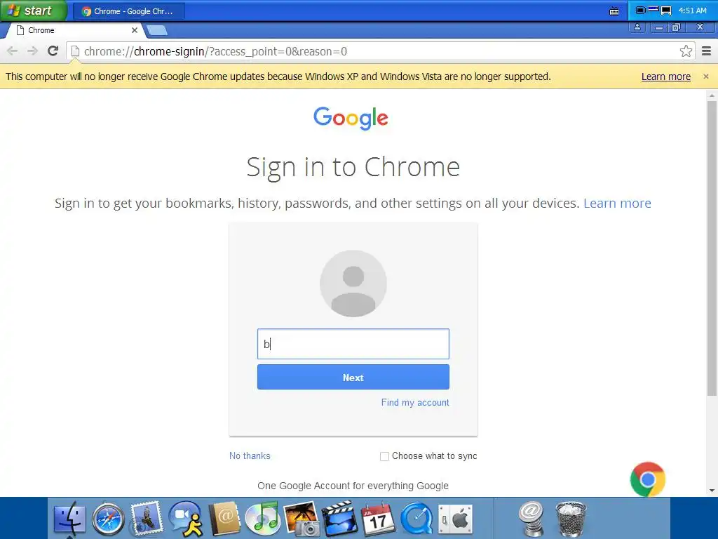This screenshot has width=718, height=539.
Task: Open a new tab
Action: coord(157,31)
